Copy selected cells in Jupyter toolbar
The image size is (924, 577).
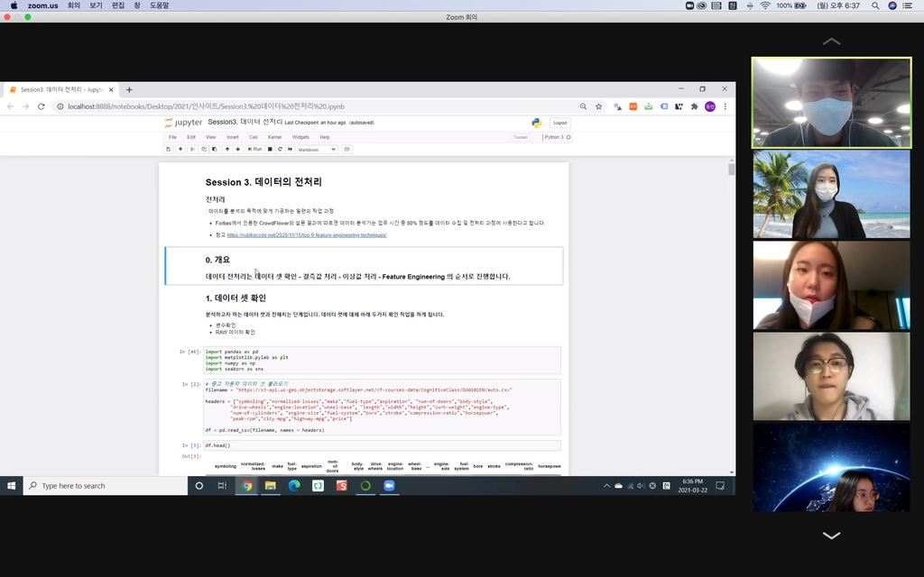(x=203, y=150)
